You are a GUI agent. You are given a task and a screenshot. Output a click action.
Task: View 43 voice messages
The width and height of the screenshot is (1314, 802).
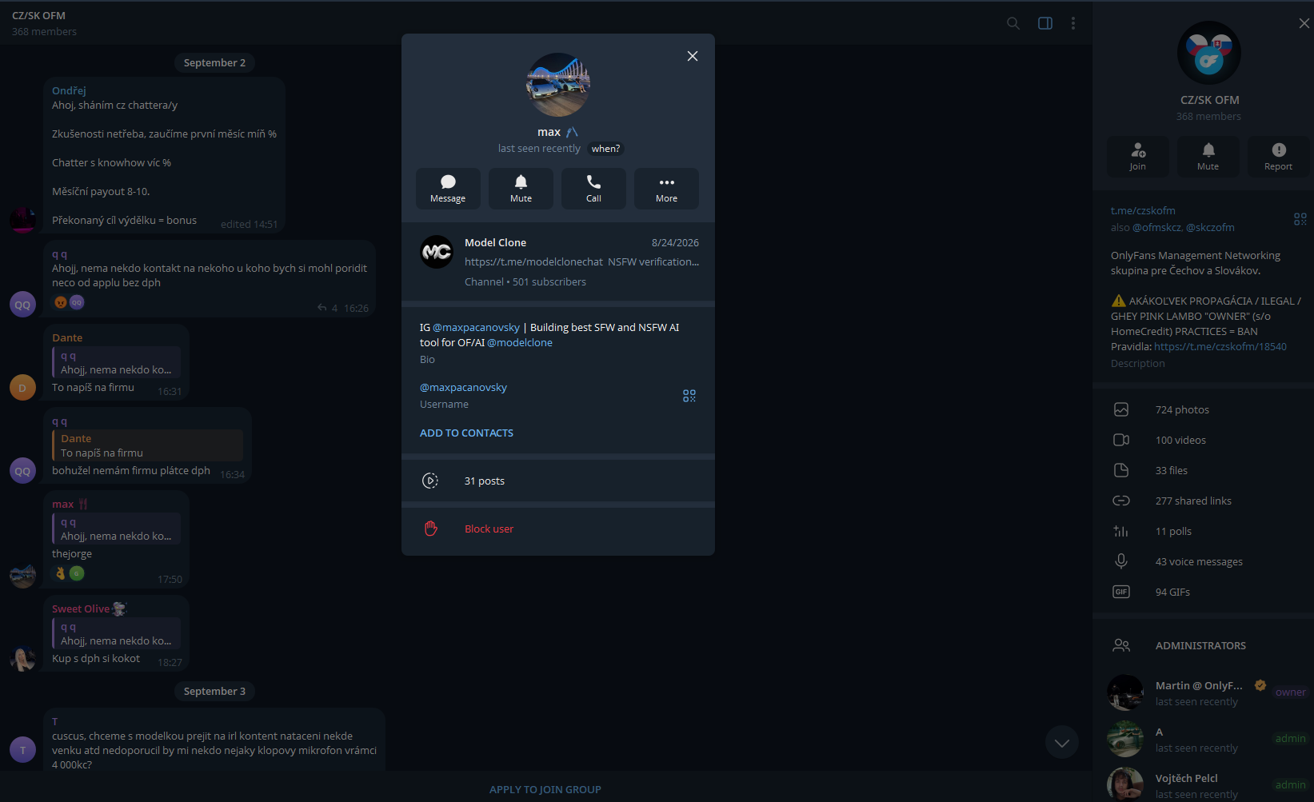(1203, 561)
